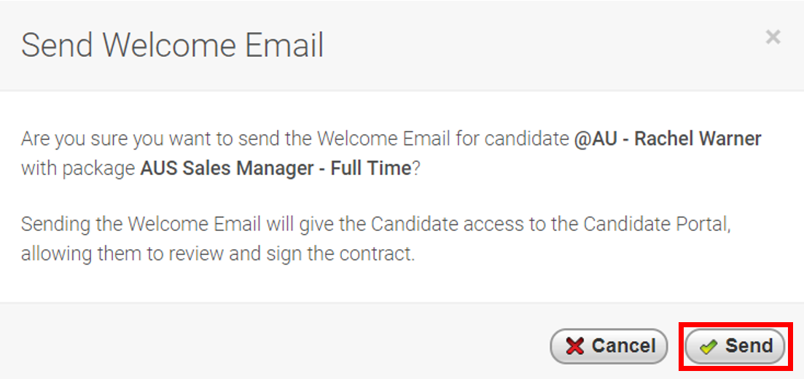The height and width of the screenshot is (379, 804).
Task: Click package name AUS Sales Manager - Full Time
Action: [276, 169]
